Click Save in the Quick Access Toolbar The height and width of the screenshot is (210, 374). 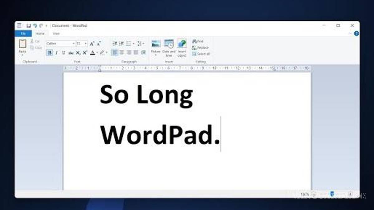(28, 26)
